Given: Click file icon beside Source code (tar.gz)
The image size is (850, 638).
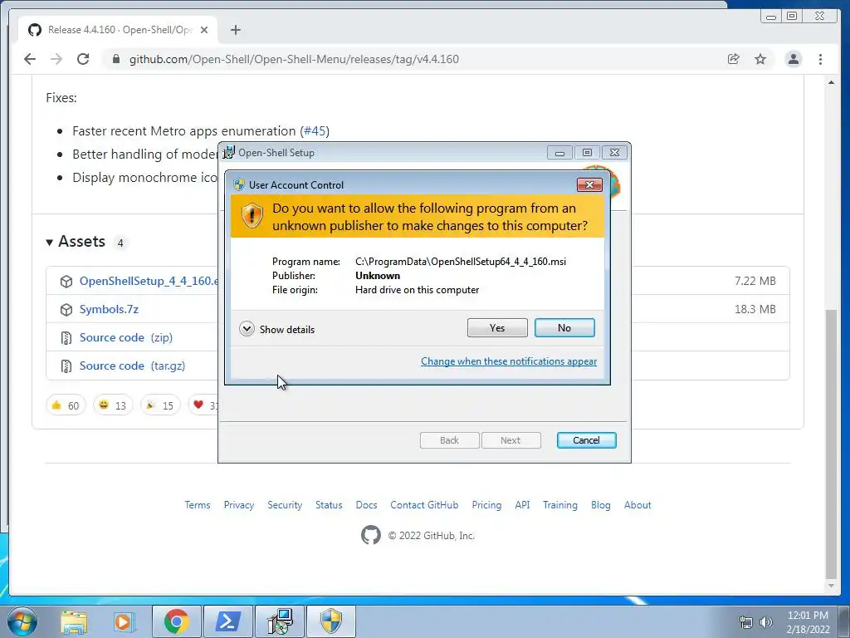Looking at the screenshot, I should pyautogui.click(x=66, y=366).
